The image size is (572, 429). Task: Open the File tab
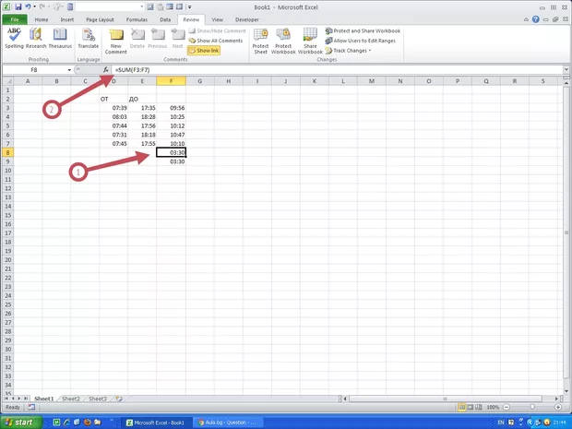click(15, 19)
